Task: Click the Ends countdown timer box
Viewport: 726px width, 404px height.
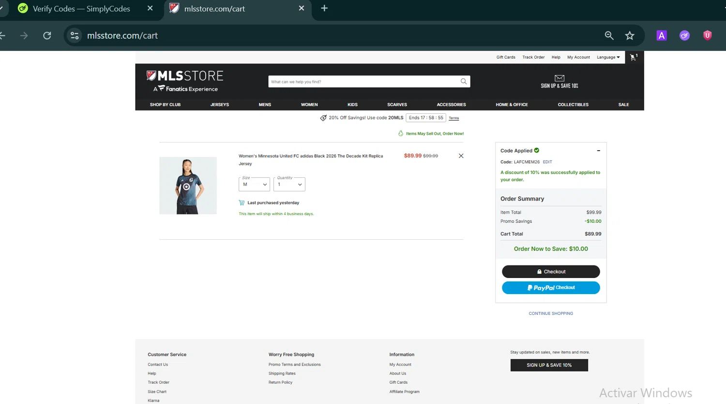Action: (426, 118)
